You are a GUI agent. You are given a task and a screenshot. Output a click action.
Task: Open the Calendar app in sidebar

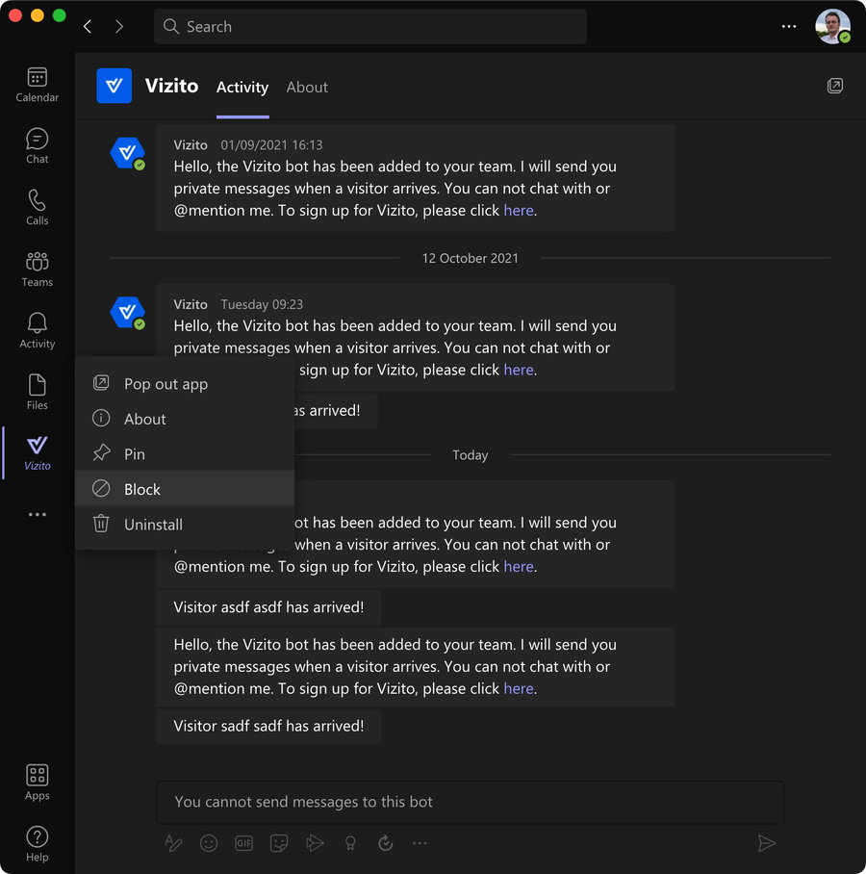(37, 85)
